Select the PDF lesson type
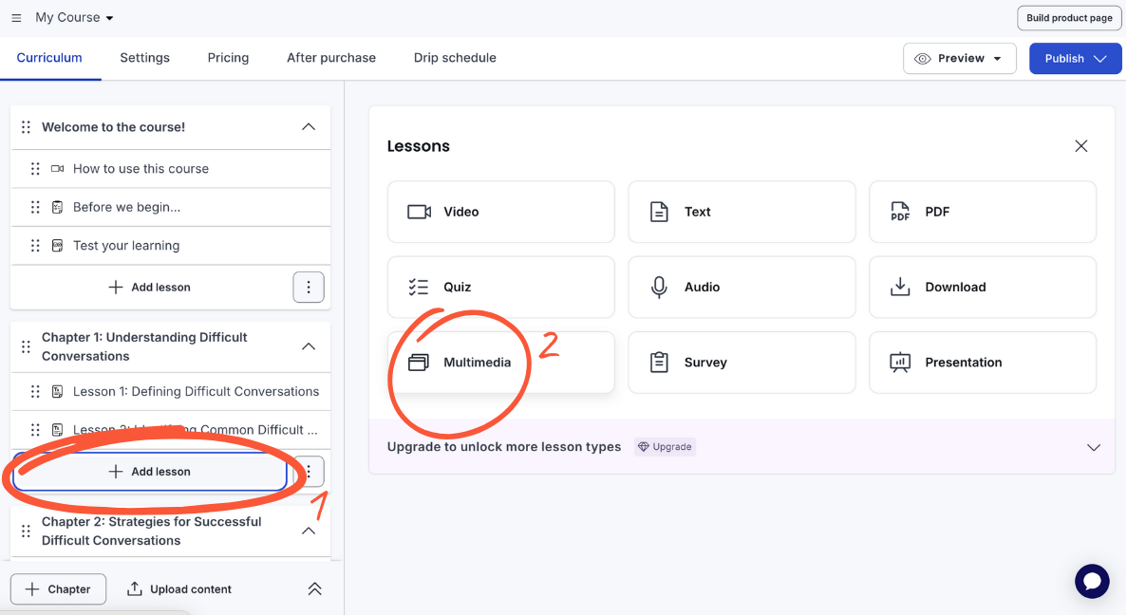The image size is (1127, 616). pos(983,212)
